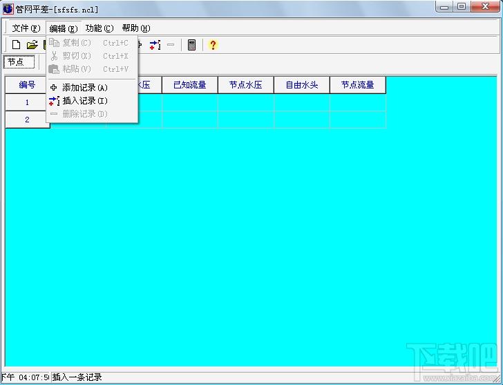The height and width of the screenshot is (385, 503).
Task: Click the greyed 剪切(X) menu entry
Action: click(x=92, y=56)
